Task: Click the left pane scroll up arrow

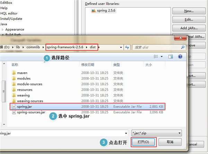Action: 4,64
